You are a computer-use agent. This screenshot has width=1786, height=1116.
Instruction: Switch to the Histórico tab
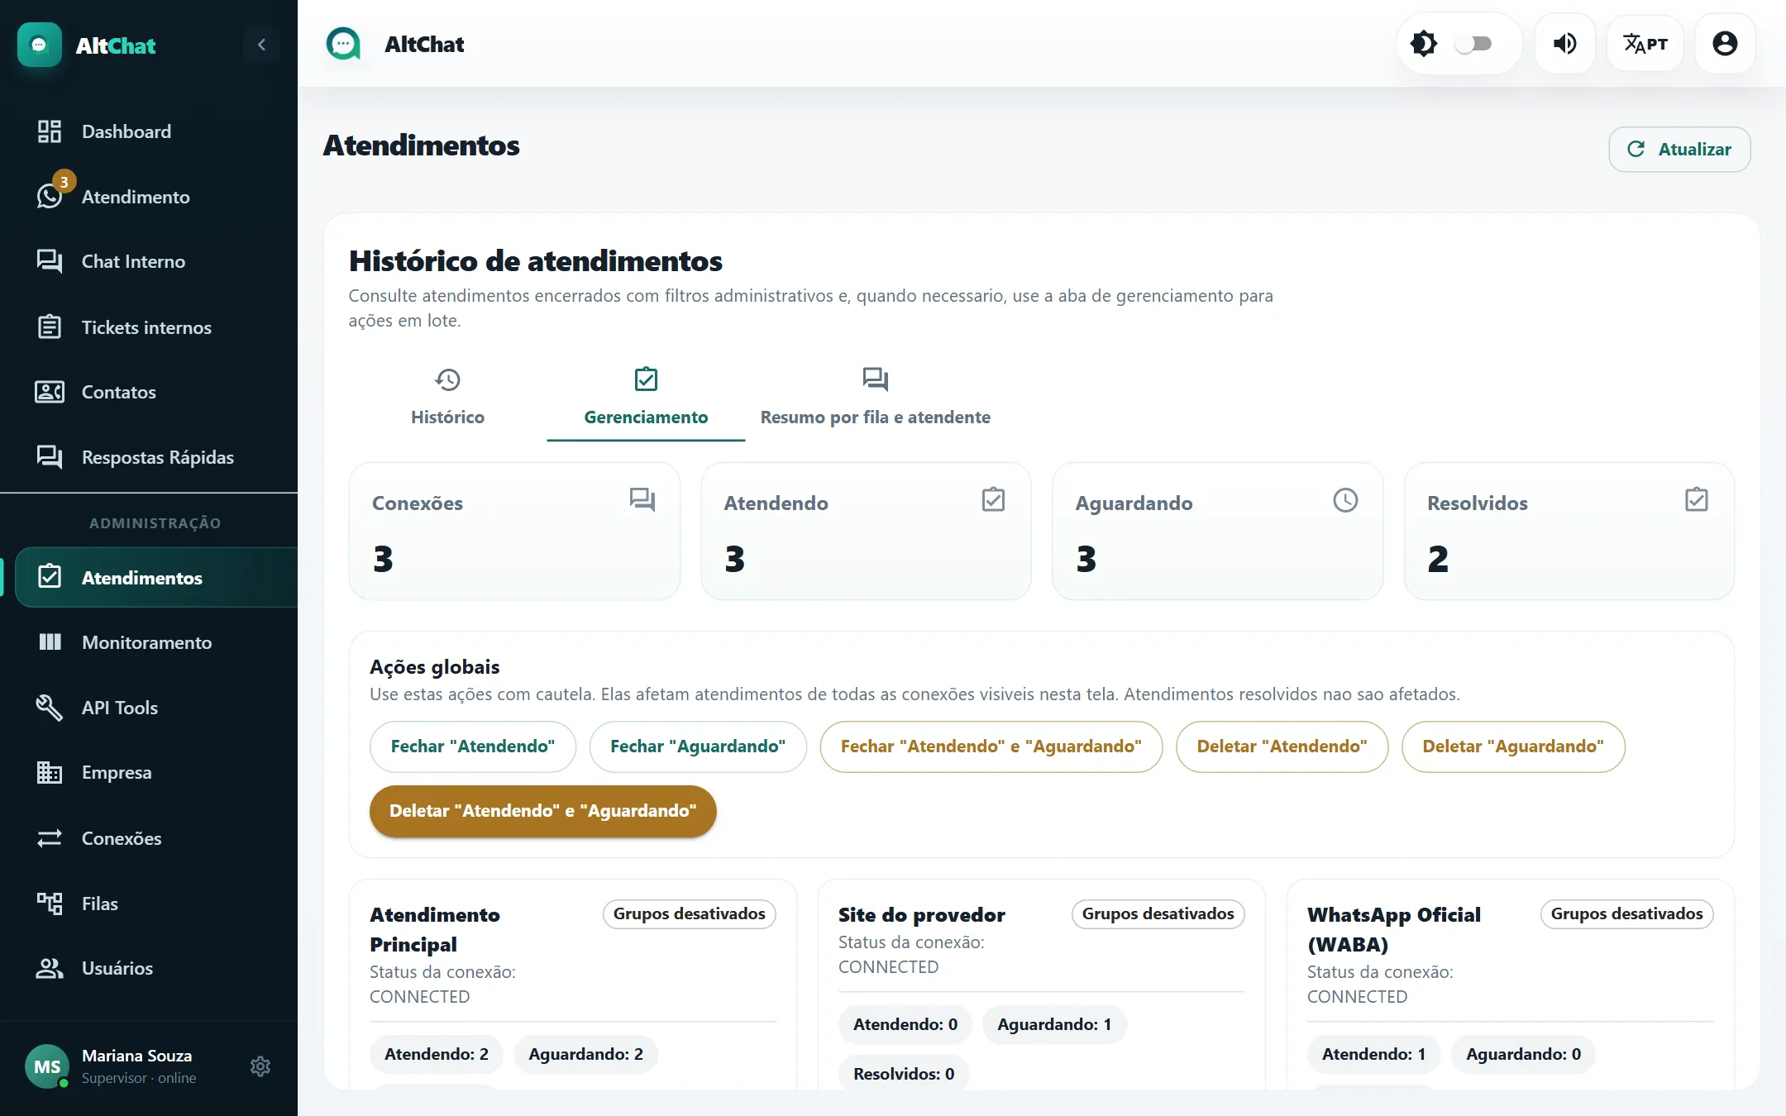[x=447, y=398]
